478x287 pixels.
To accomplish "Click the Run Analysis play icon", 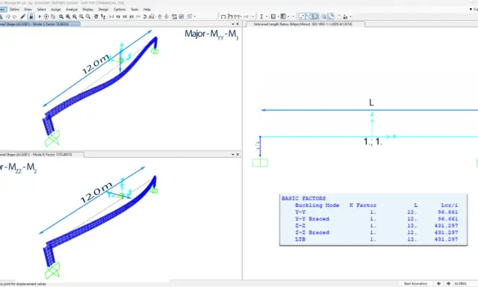I will [x=40, y=16].
